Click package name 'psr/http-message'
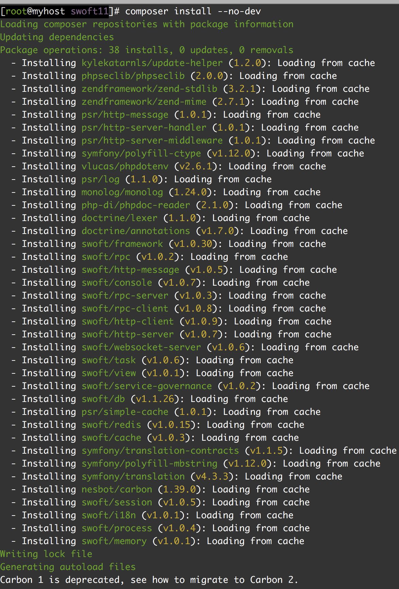The width and height of the screenshot is (399, 589). [x=125, y=115]
